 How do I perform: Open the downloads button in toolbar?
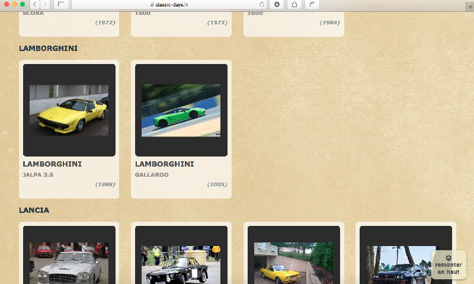[x=277, y=4]
